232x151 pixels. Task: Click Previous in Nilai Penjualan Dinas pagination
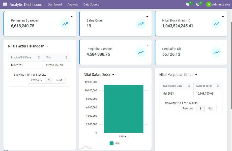pos(188,108)
